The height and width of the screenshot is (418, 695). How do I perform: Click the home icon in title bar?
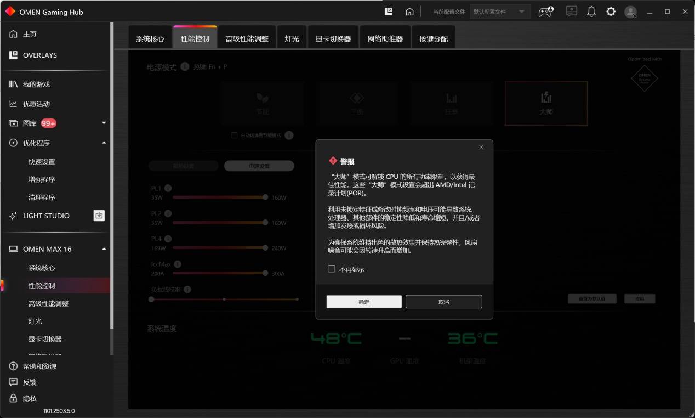pyautogui.click(x=409, y=12)
